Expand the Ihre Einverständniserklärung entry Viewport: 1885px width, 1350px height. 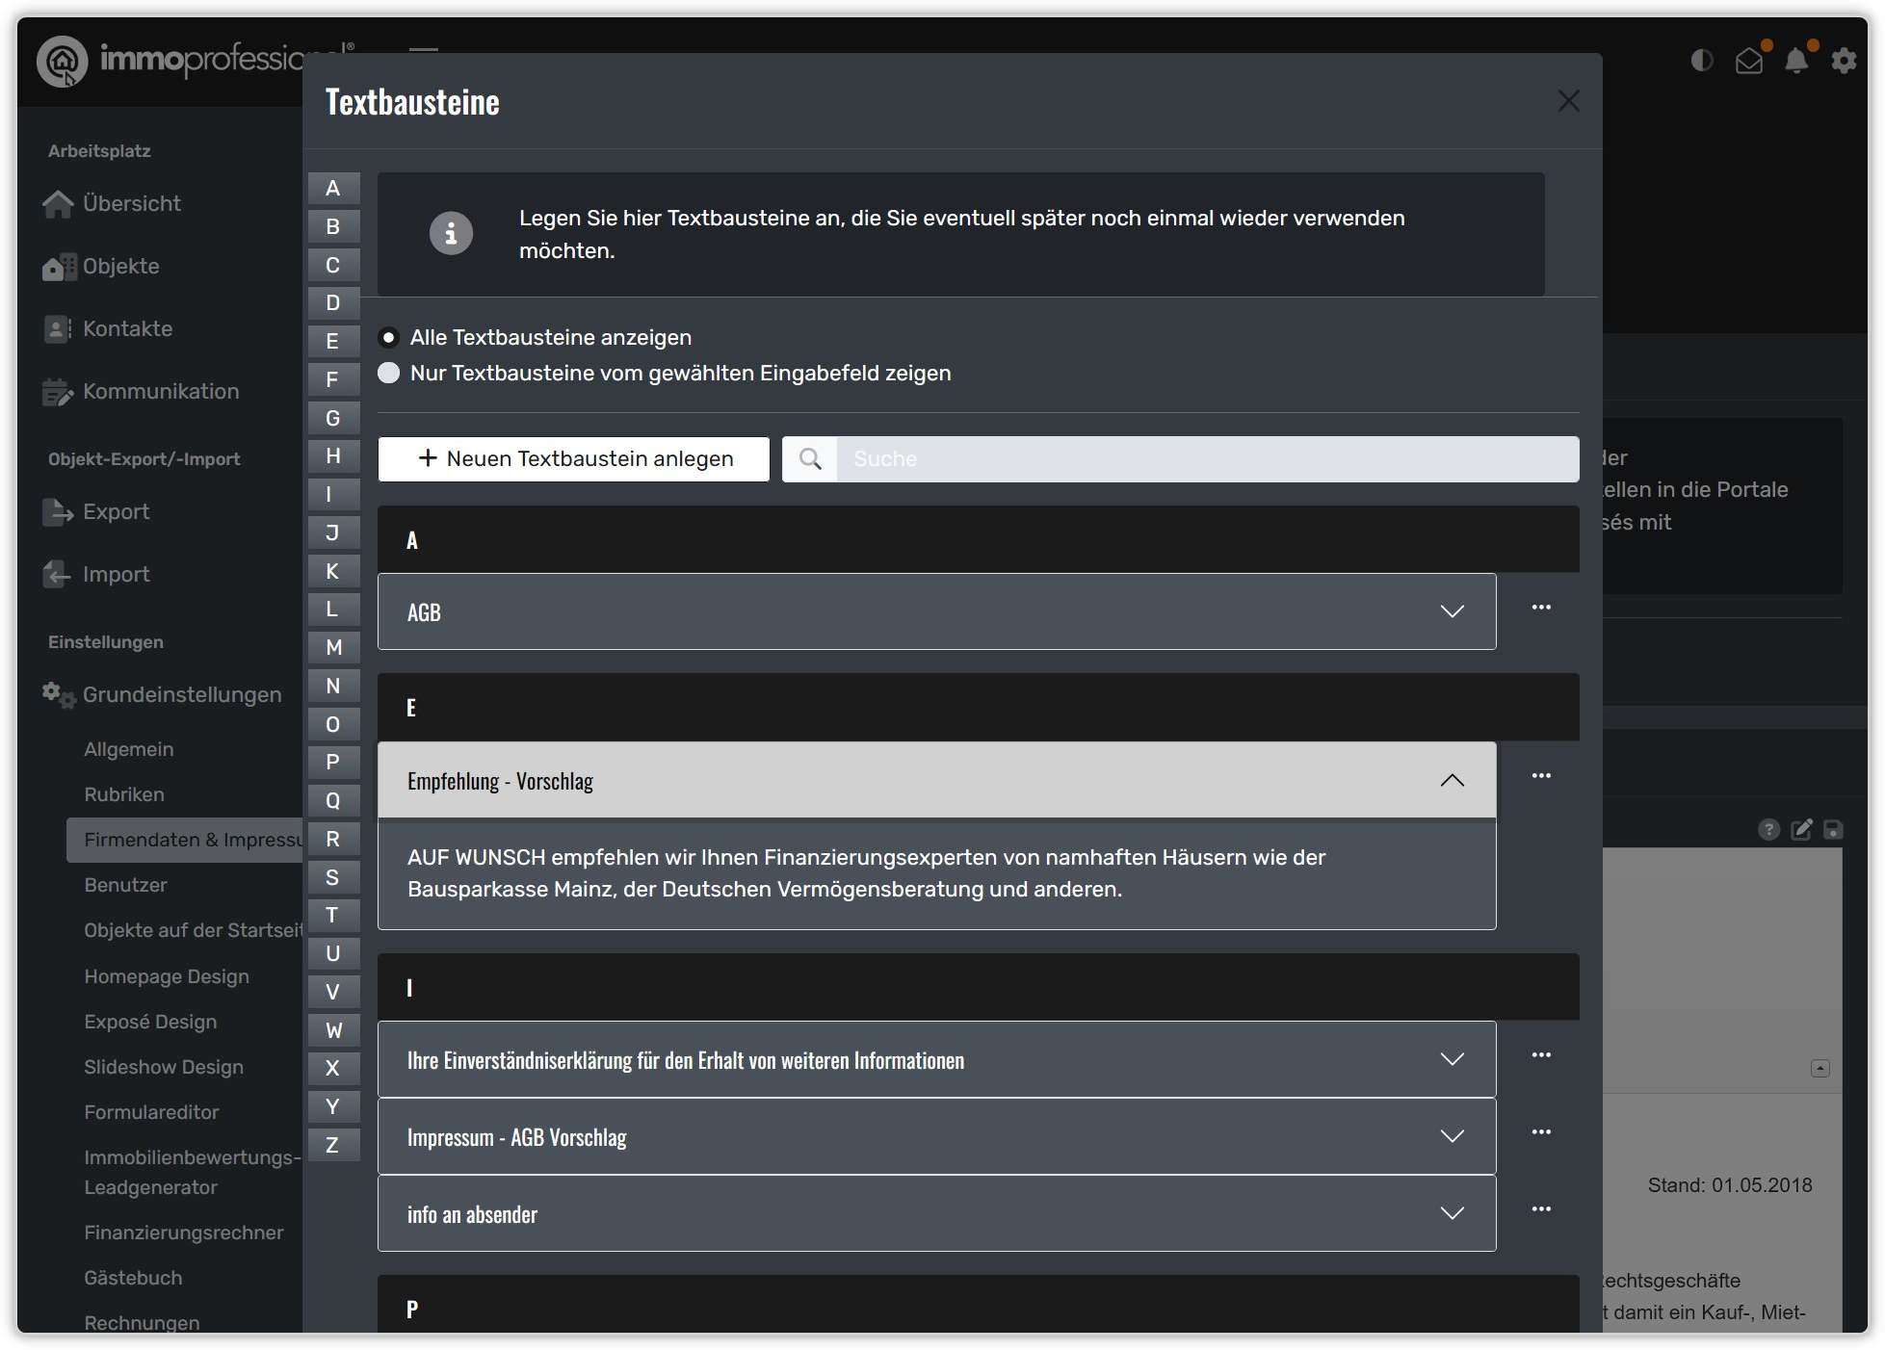pyautogui.click(x=936, y=1060)
